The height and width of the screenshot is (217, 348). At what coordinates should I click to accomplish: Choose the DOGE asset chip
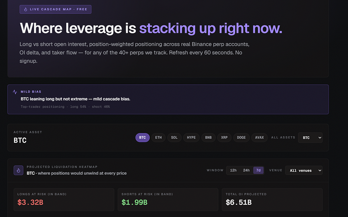point(241,137)
